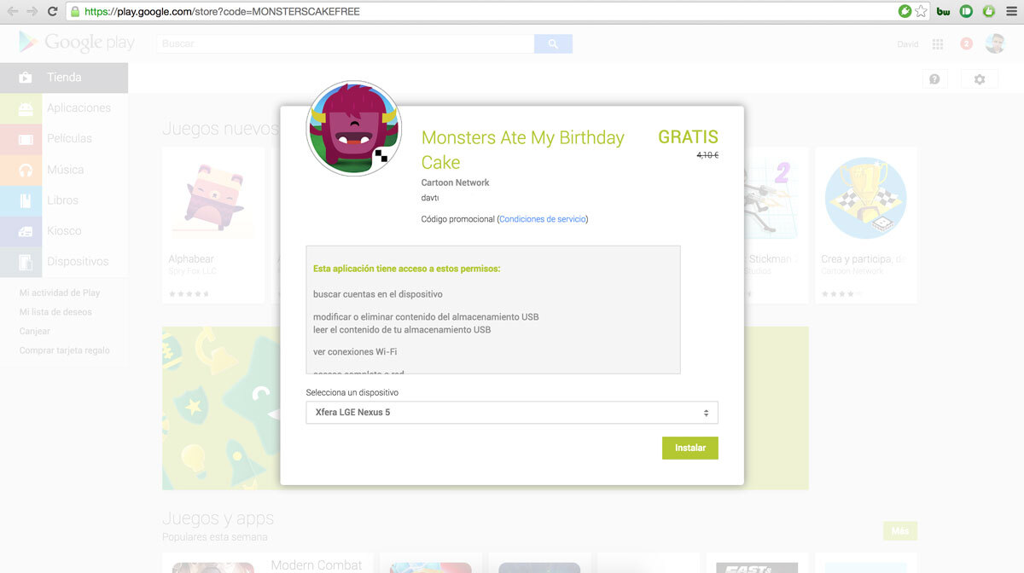Select Aplicaciones in the sidebar
This screenshot has height=573, width=1024.
78,108
